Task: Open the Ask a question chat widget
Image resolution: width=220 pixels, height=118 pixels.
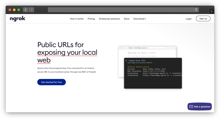Action: tap(200, 107)
